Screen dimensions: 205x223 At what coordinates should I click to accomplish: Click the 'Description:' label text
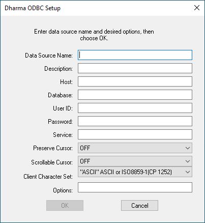[58, 69]
